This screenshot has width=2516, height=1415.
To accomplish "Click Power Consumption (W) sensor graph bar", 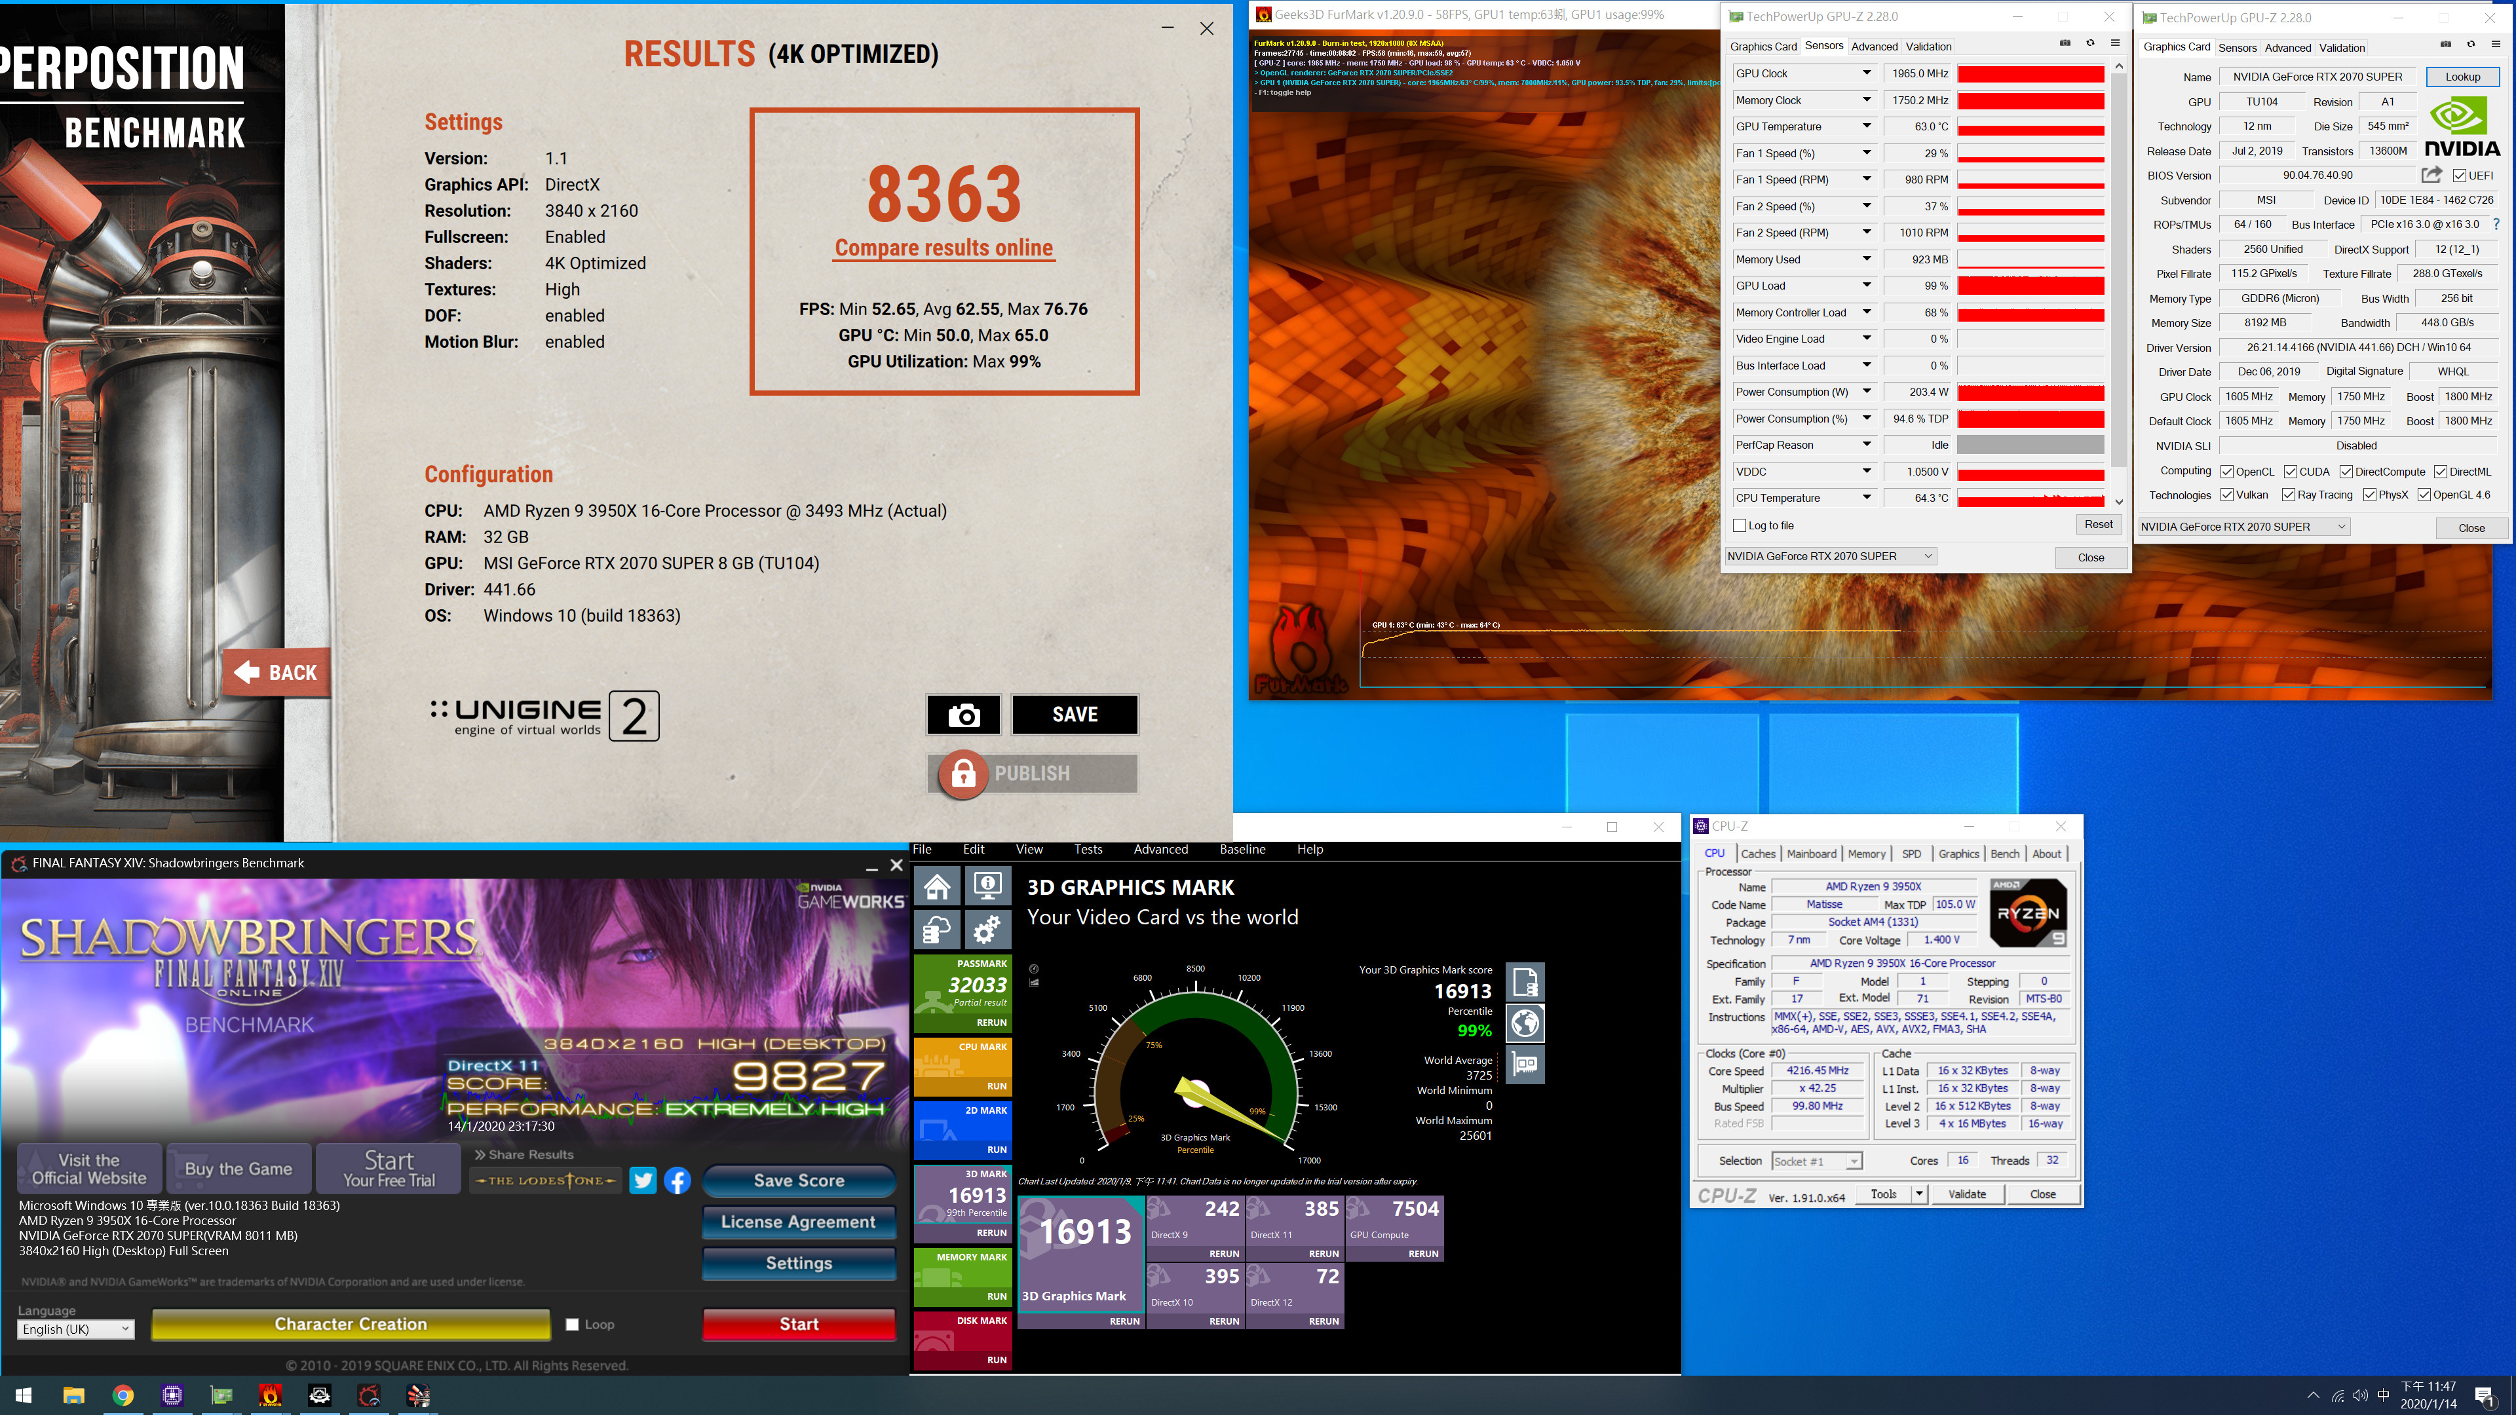I will (x=2030, y=392).
